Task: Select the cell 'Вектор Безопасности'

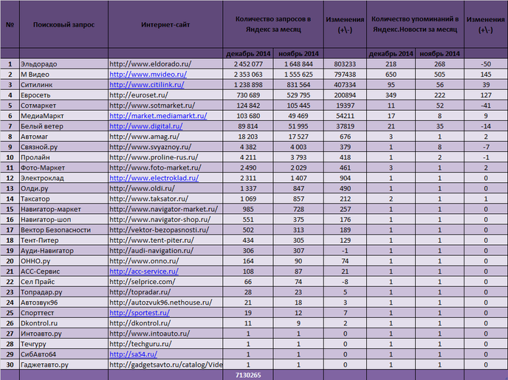Action: [63, 229]
